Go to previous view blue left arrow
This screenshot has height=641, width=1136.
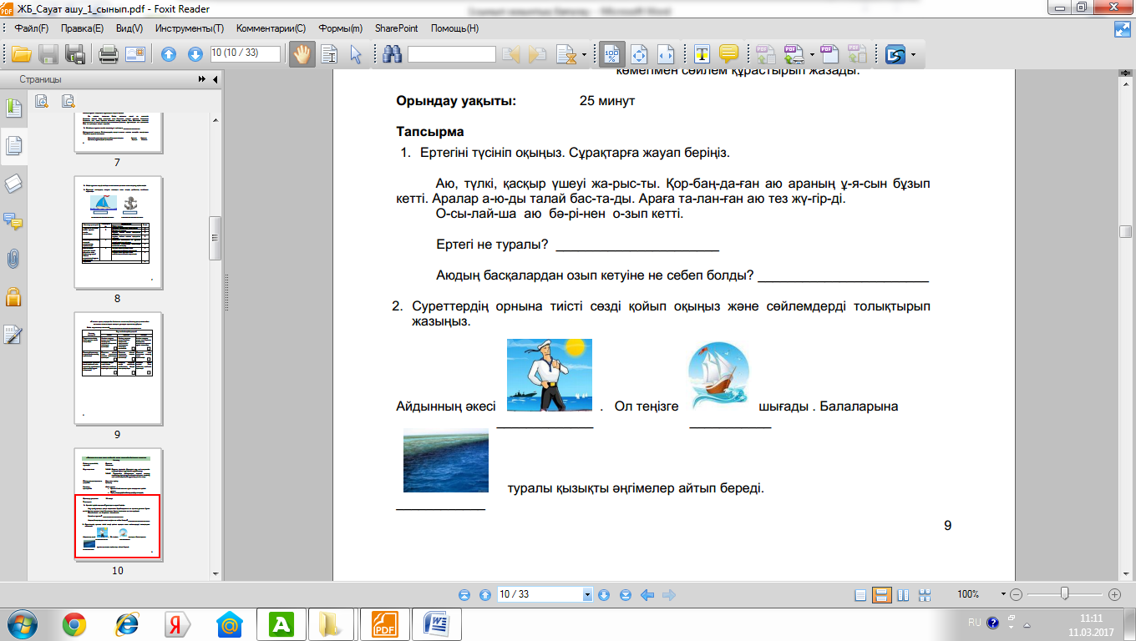tap(647, 595)
